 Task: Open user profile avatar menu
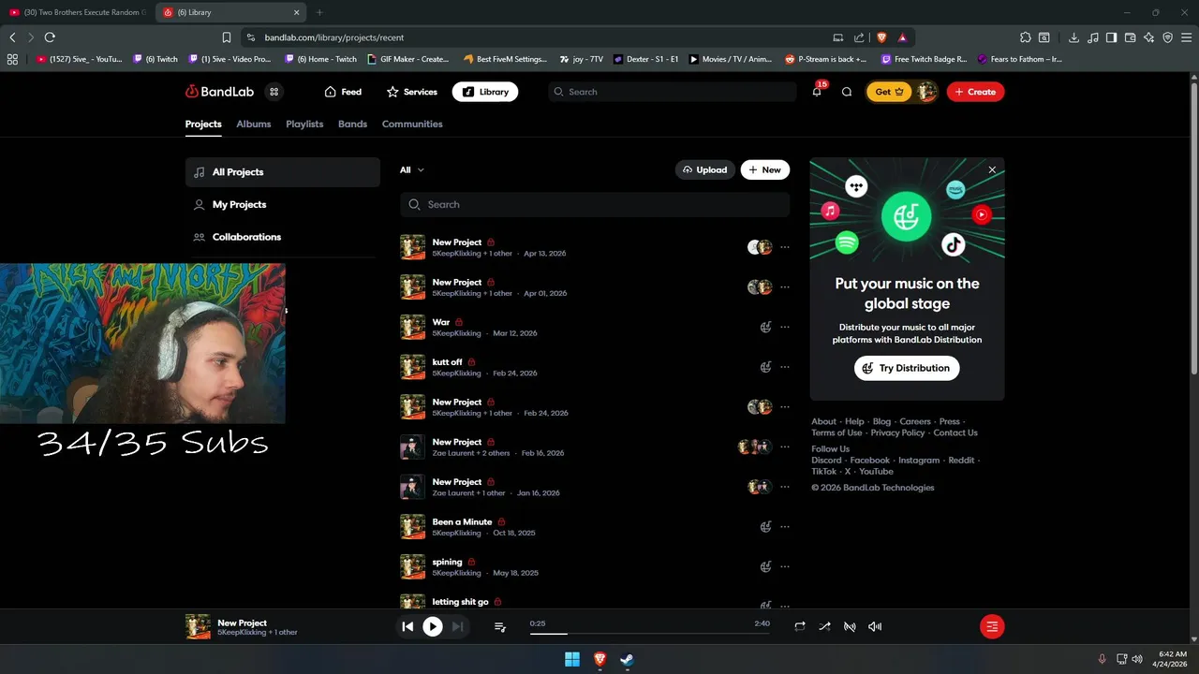(x=926, y=92)
